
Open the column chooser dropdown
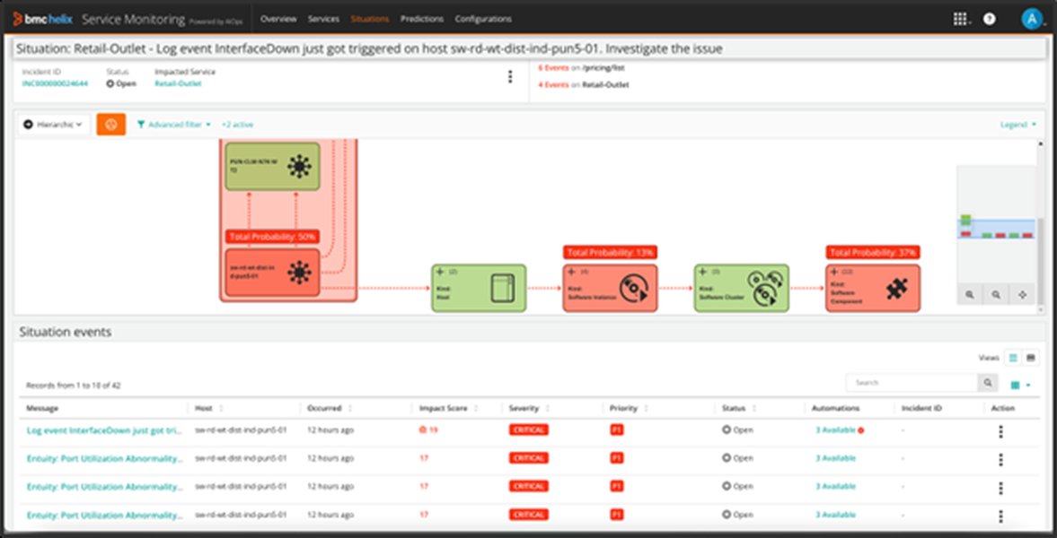[1020, 386]
